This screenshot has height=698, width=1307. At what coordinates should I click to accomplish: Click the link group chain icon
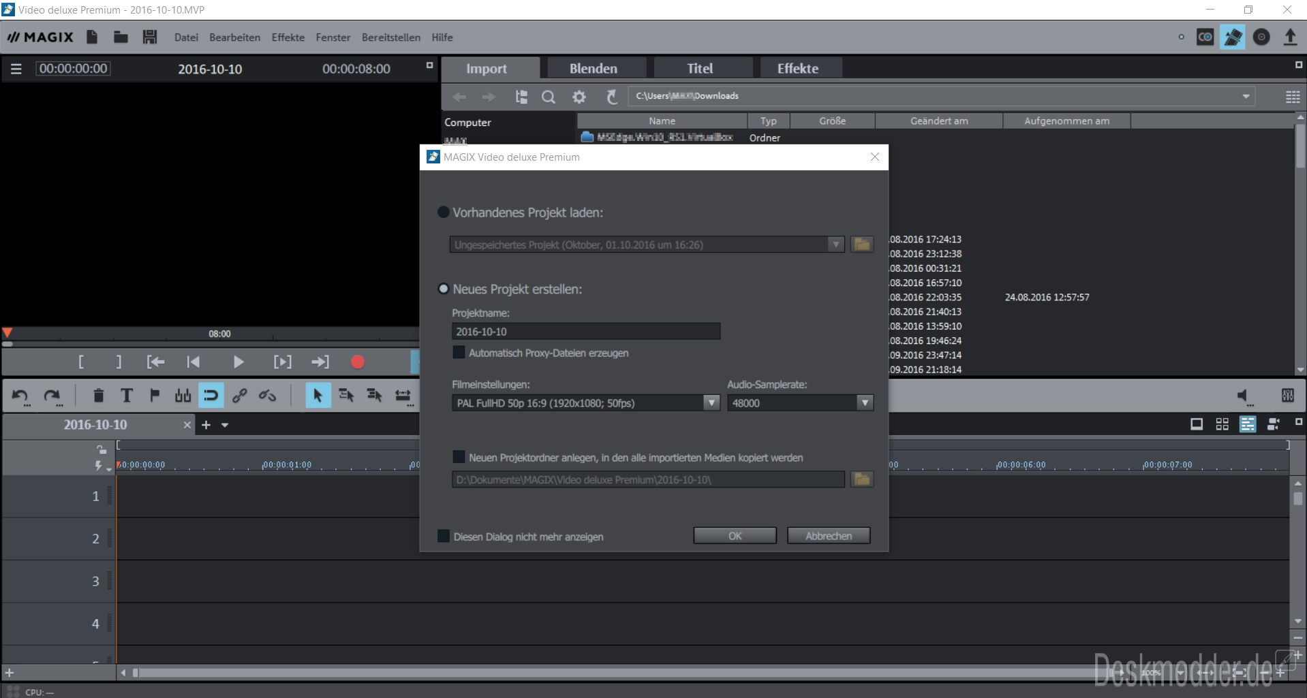239,396
